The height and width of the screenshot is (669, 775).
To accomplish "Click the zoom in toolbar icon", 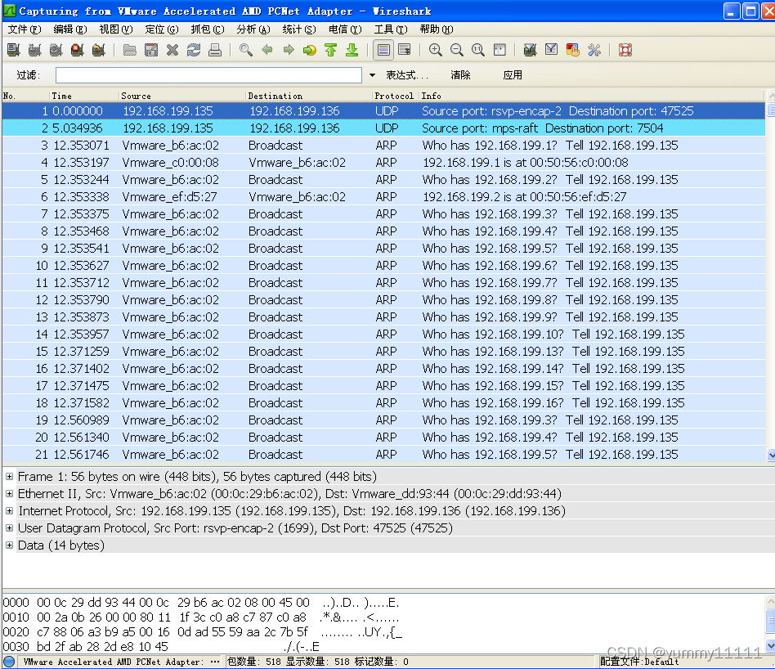I will (436, 50).
